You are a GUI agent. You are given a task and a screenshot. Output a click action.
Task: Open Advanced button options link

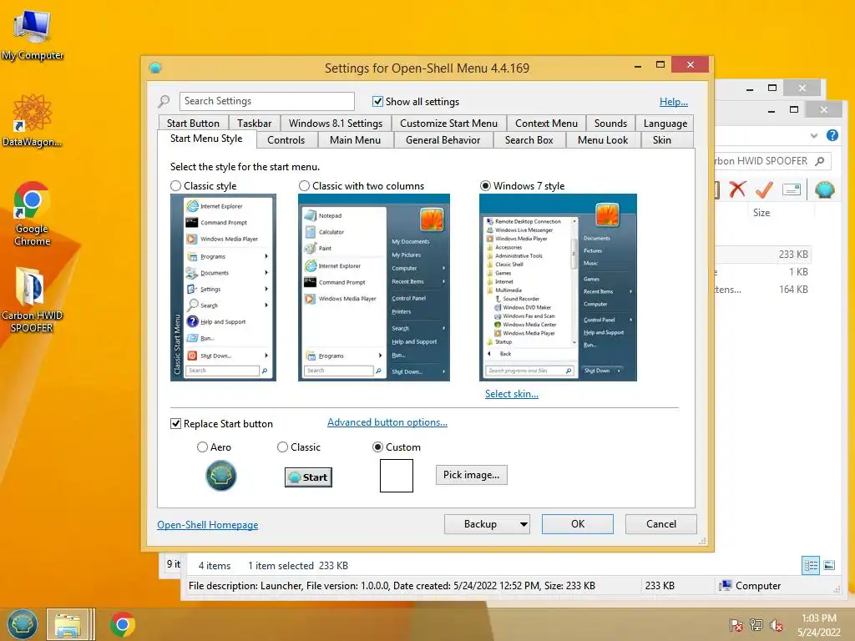(387, 421)
